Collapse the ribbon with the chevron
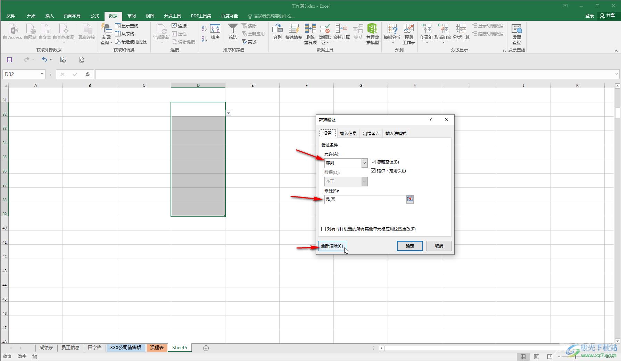This screenshot has width=621, height=361. (616, 50)
